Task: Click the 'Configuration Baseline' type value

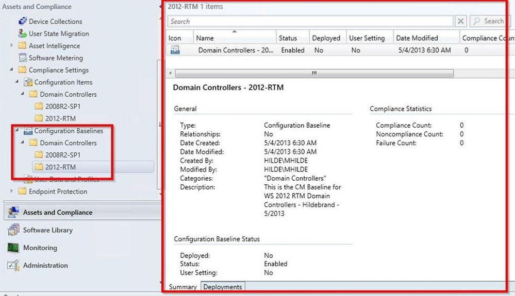Action: click(297, 125)
